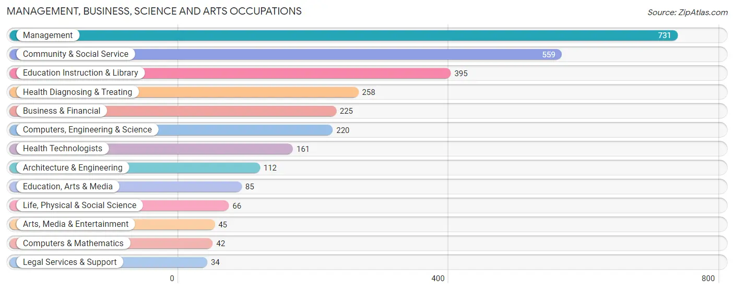Select the Computers & Mathematics label
Image resolution: width=734 pixels, height=291 pixels.
click(73, 244)
